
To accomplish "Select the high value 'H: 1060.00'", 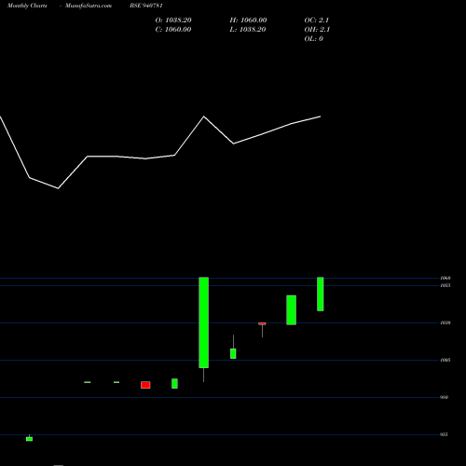I will click(248, 21).
